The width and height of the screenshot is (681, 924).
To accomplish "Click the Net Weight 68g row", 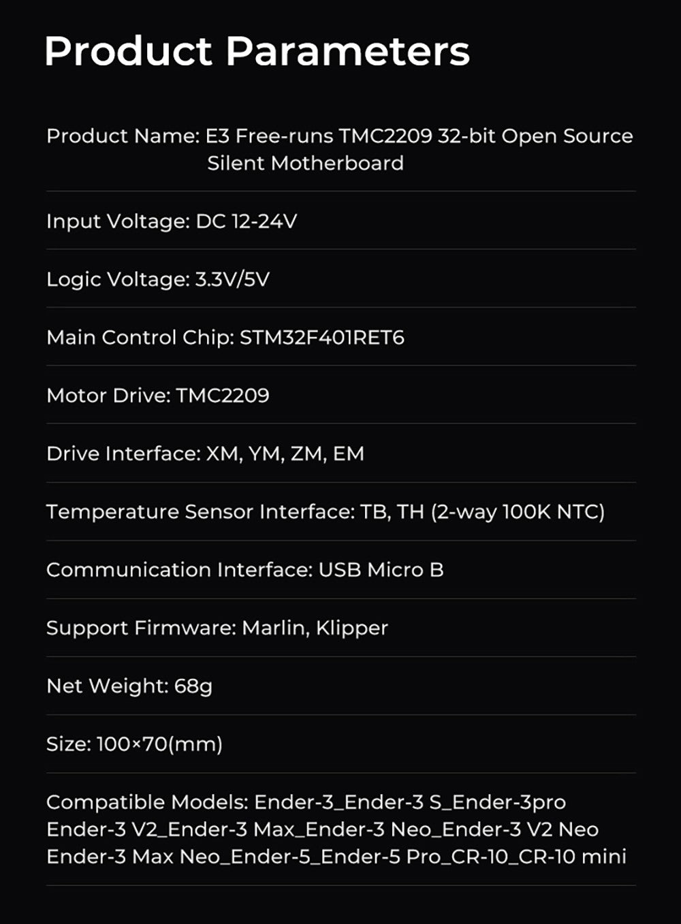I will click(x=129, y=686).
